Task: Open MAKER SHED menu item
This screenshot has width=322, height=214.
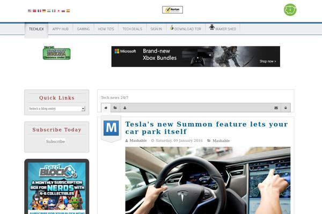Action: tap(223, 29)
